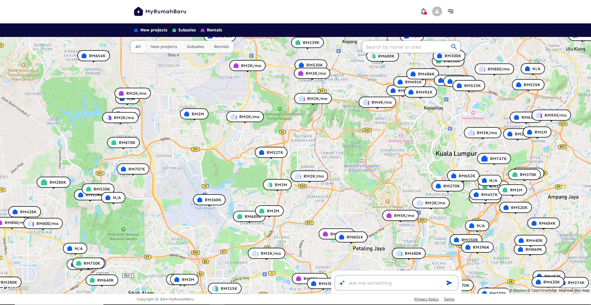Click the search magnifier icon

[x=454, y=47]
